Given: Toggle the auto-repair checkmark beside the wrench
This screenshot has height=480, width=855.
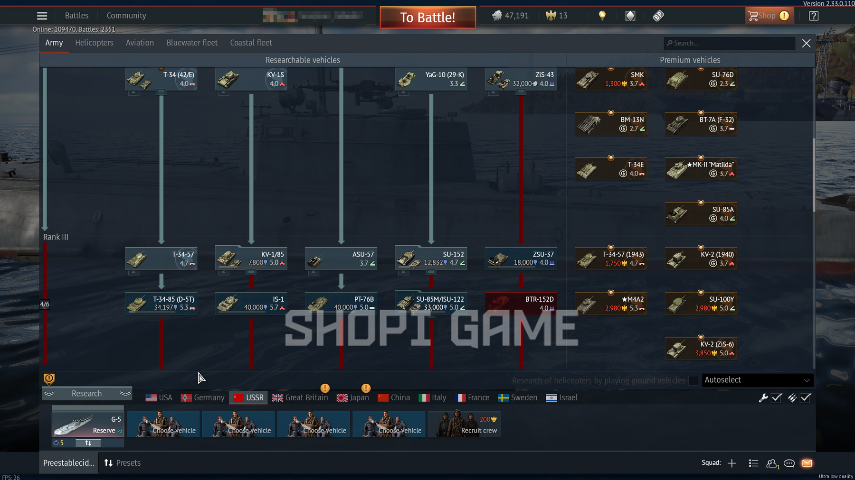Looking at the screenshot, I should (777, 398).
